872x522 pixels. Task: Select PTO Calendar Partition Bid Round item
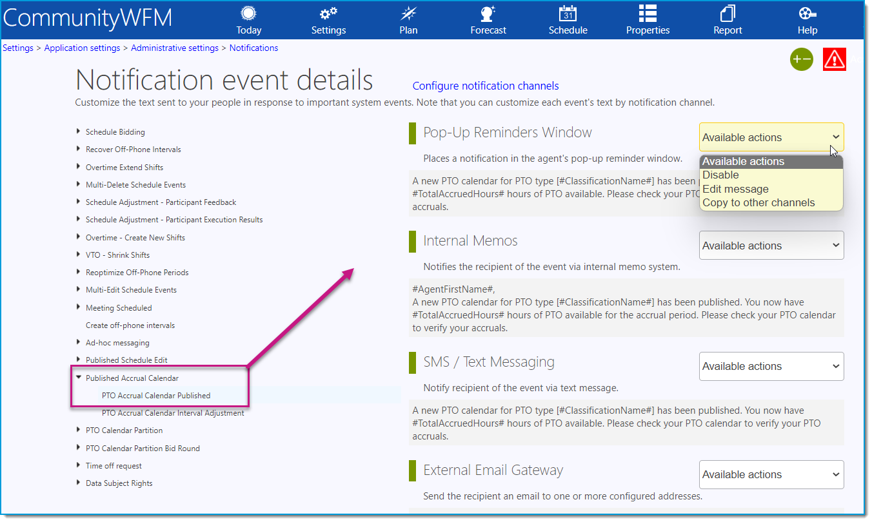[x=143, y=448]
